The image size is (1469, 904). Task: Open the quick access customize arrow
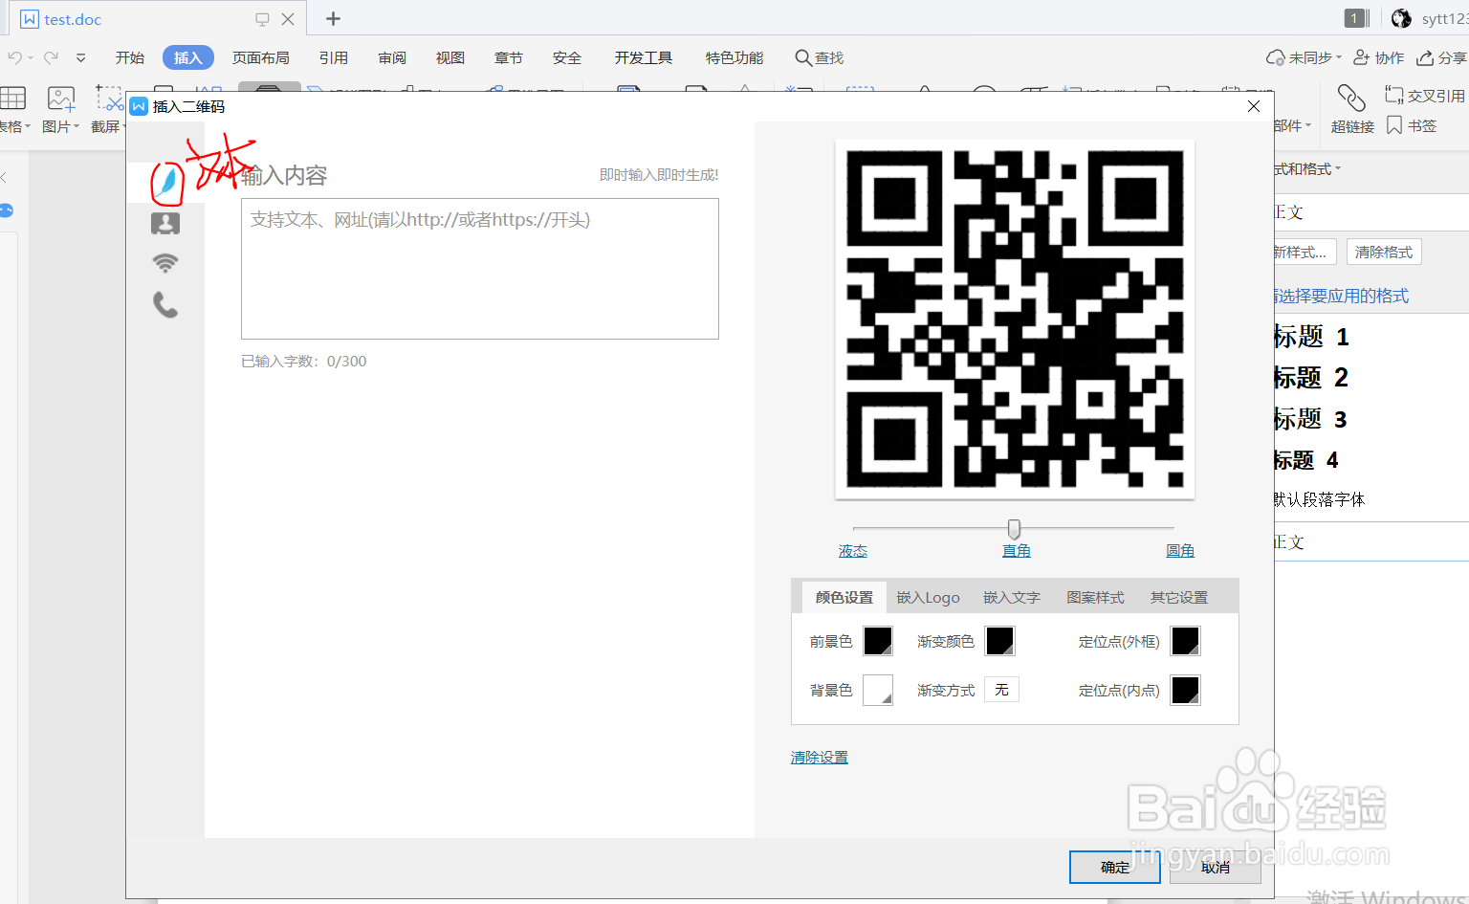click(x=81, y=58)
